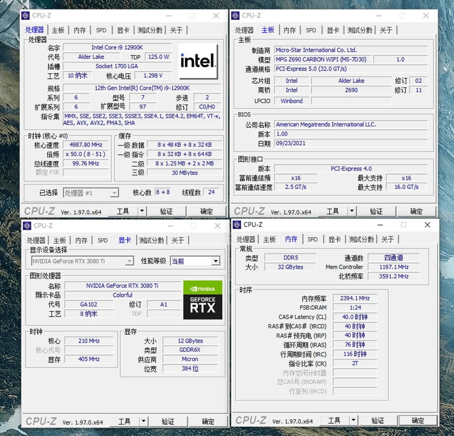
Task: Open the 工具 dropdown arrow in the mainboard window
Action: (x=352, y=211)
